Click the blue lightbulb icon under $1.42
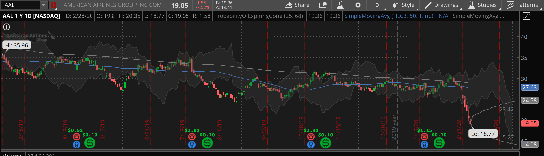 tap(311, 144)
